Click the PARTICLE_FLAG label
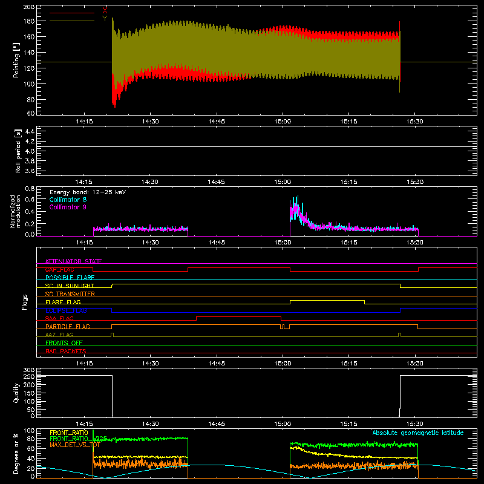The image size is (484, 484). coord(68,327)
